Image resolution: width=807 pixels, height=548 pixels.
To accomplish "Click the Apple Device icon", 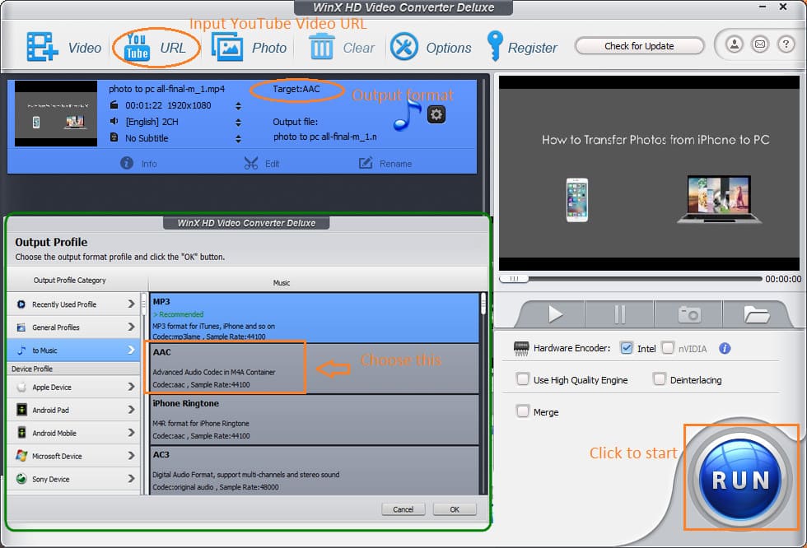I will (21, 387).
